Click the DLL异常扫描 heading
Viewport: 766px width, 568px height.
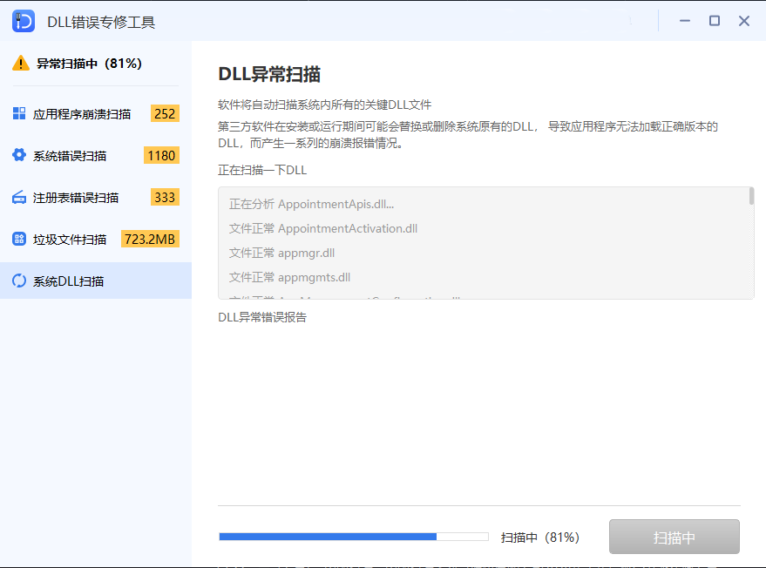[x=269, y=74]
